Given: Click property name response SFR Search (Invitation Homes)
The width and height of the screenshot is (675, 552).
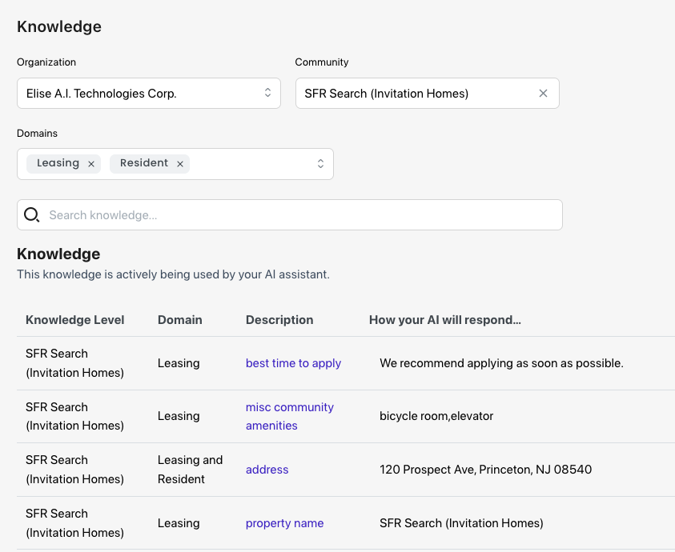Looking at the screenshot, I should [461, 523].
